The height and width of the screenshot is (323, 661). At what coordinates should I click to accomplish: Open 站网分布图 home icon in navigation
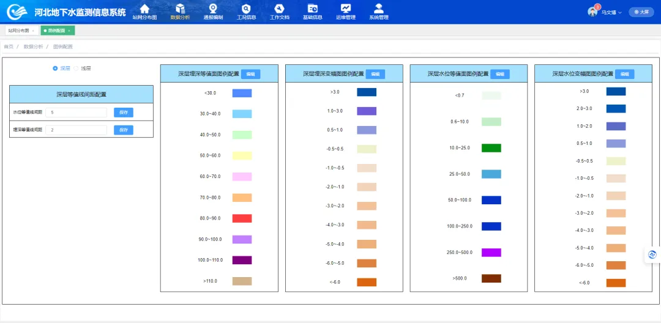[x=144, y=9]
